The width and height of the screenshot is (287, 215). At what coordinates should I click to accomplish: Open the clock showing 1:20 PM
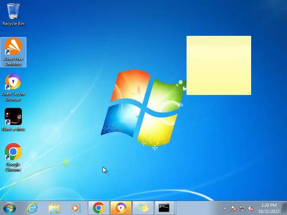coord(269,208)
